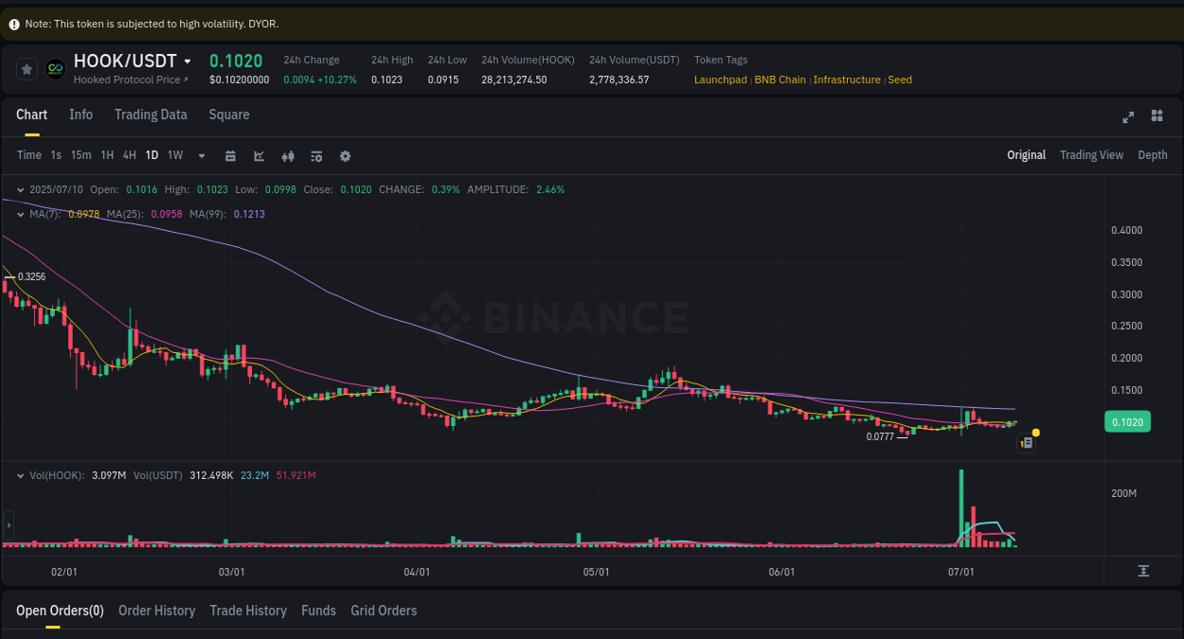1184x639 pixels.
Task: Switch to the Trading Data tab
Action: click(151, 114)
